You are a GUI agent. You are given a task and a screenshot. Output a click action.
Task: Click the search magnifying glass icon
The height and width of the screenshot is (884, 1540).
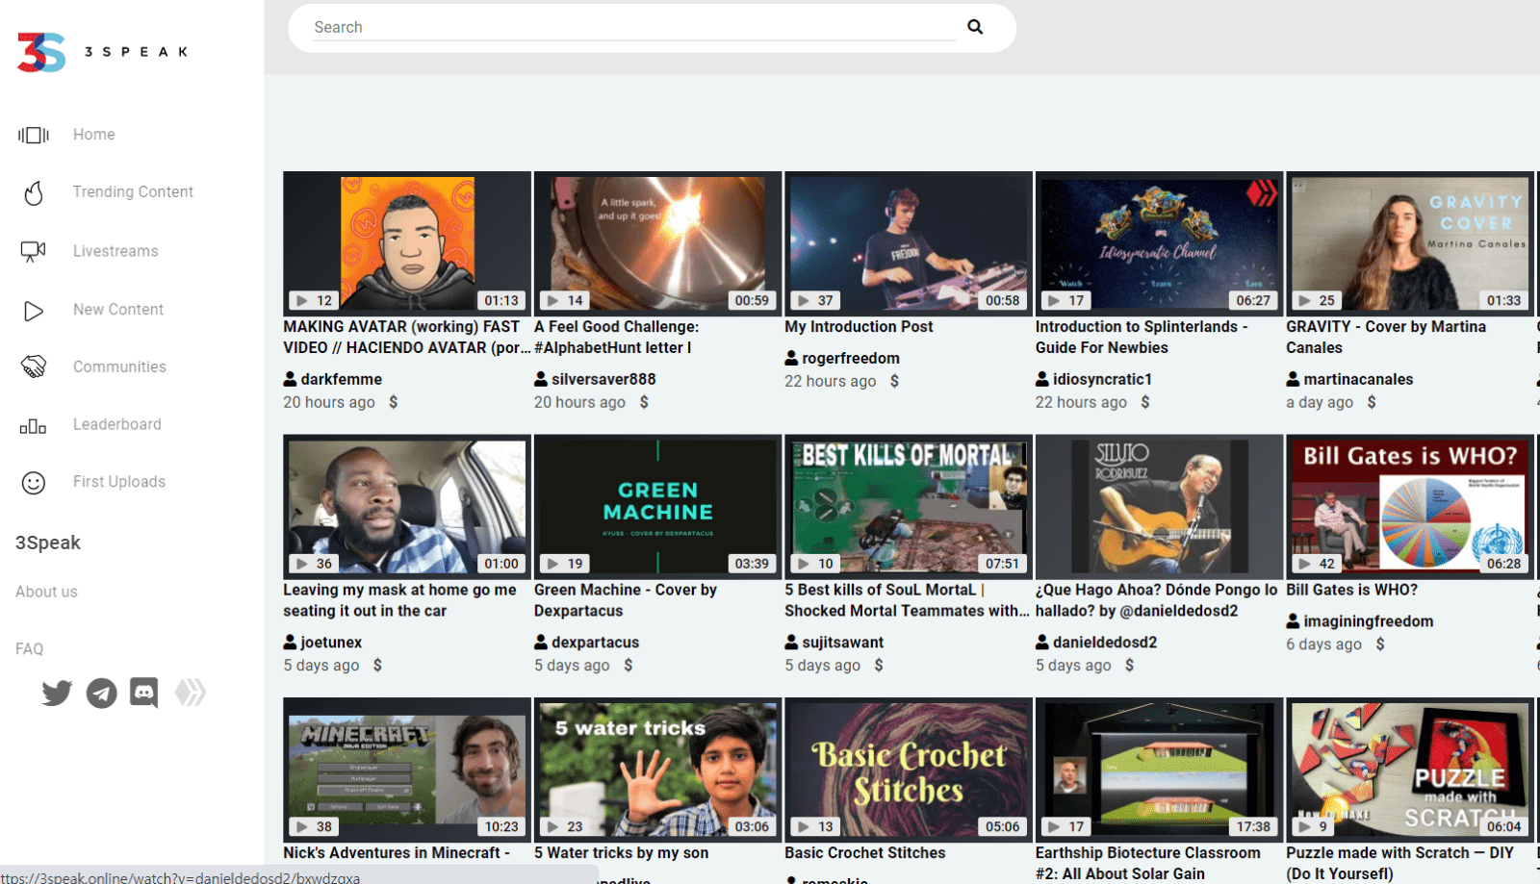(x=974, y=27)
